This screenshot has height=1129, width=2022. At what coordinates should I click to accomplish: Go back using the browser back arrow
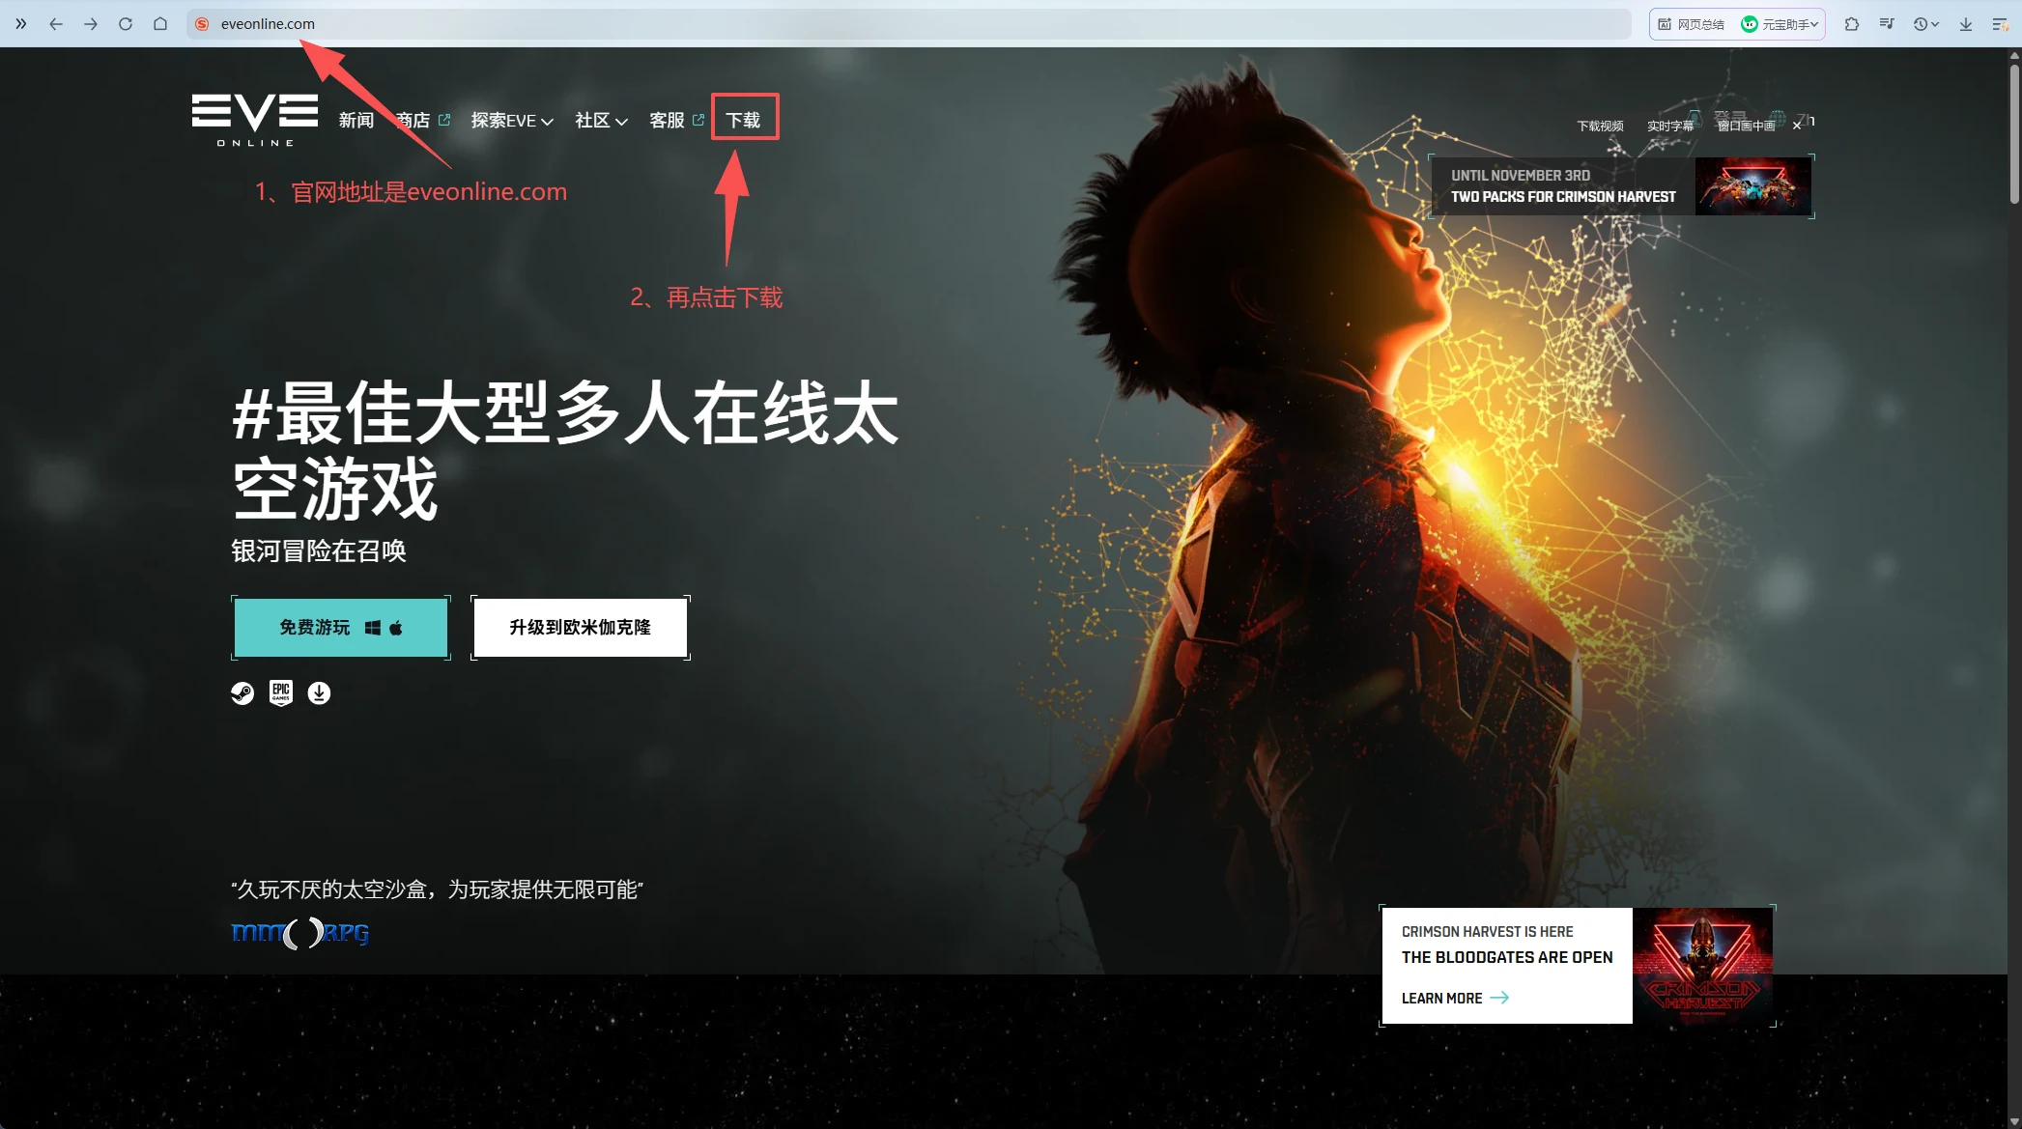pyautogui.click(x=56, y=24)
